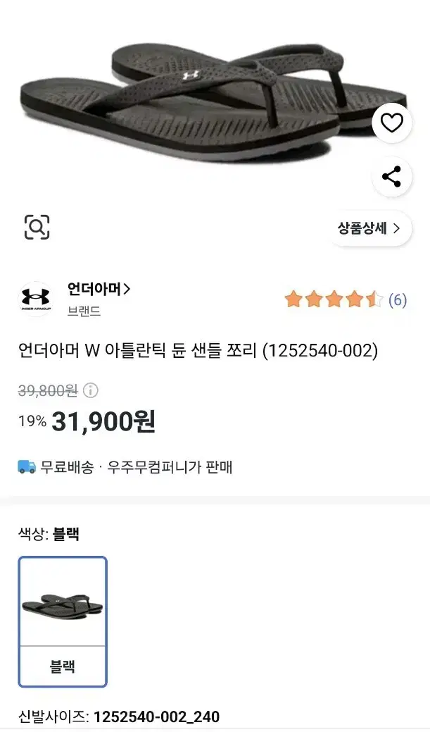Viewport: 430px width, 732px height.
Task: Select the 블랙 color option card
Action: pyautogui.click(x=63, y=621)
